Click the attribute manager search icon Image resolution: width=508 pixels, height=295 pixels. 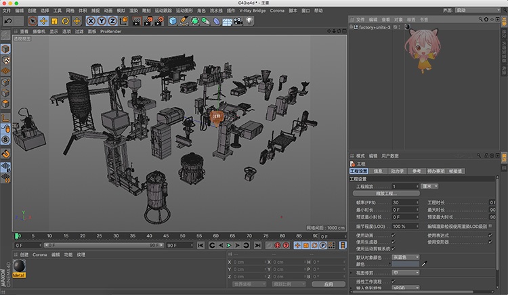tap(479, 156)
